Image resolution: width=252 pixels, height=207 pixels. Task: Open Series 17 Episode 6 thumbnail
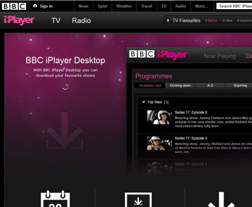[x=160, y=117]
